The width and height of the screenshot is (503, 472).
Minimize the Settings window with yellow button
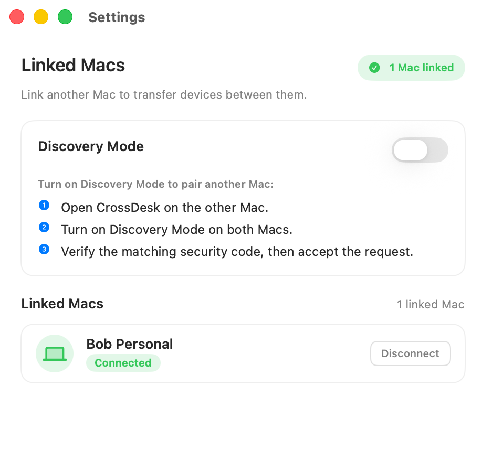coord(41,17)
